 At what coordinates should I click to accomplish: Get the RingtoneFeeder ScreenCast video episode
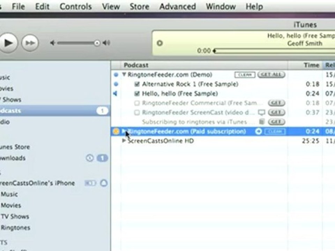[x=276, y=113]
